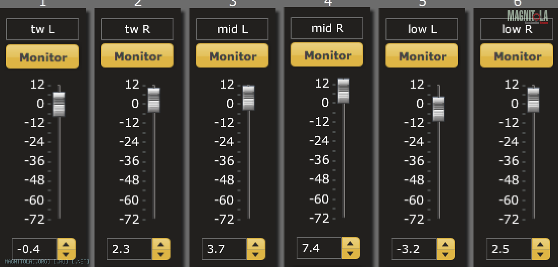
Task: Toggle Monitor for the tw L channel
Action: pos(42,57)
